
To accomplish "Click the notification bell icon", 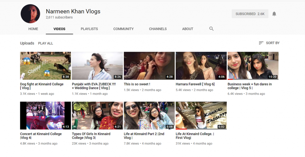I will click(274, 14).
